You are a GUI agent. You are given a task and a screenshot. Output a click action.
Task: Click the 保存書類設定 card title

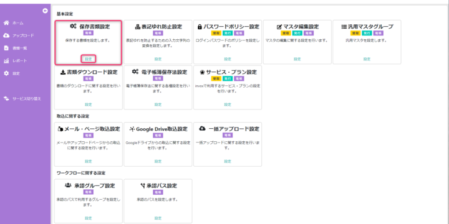tap(95, 27)
